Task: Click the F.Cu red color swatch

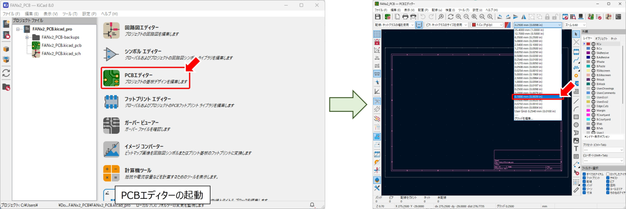Action: tap(587, 44)
